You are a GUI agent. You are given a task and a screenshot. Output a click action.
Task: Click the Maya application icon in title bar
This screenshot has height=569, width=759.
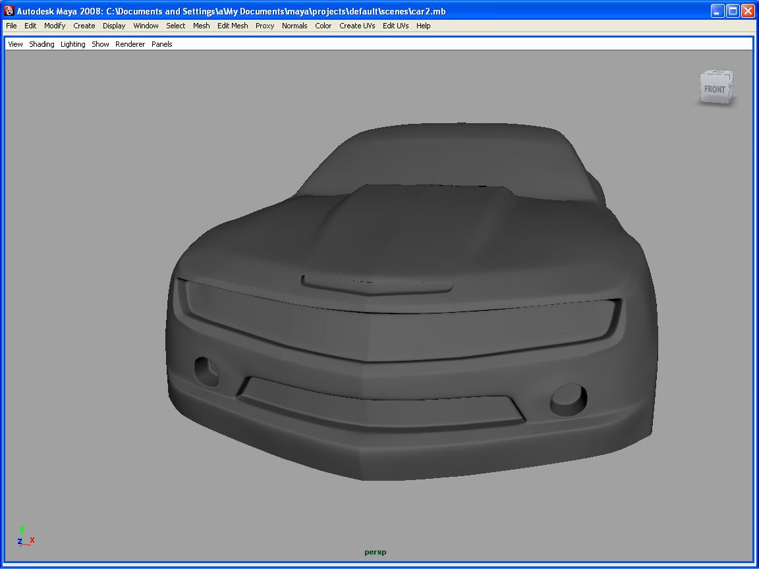[9, 11]
